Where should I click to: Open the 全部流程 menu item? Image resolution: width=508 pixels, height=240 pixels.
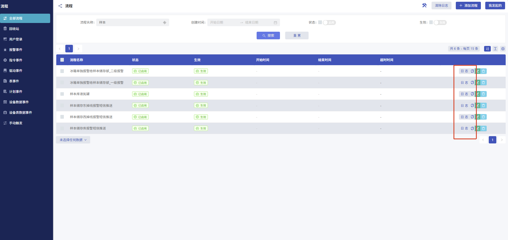click(x=25, y=18)
